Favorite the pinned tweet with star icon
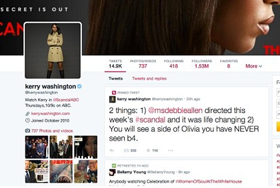280x188 pixels. point(148,151)
